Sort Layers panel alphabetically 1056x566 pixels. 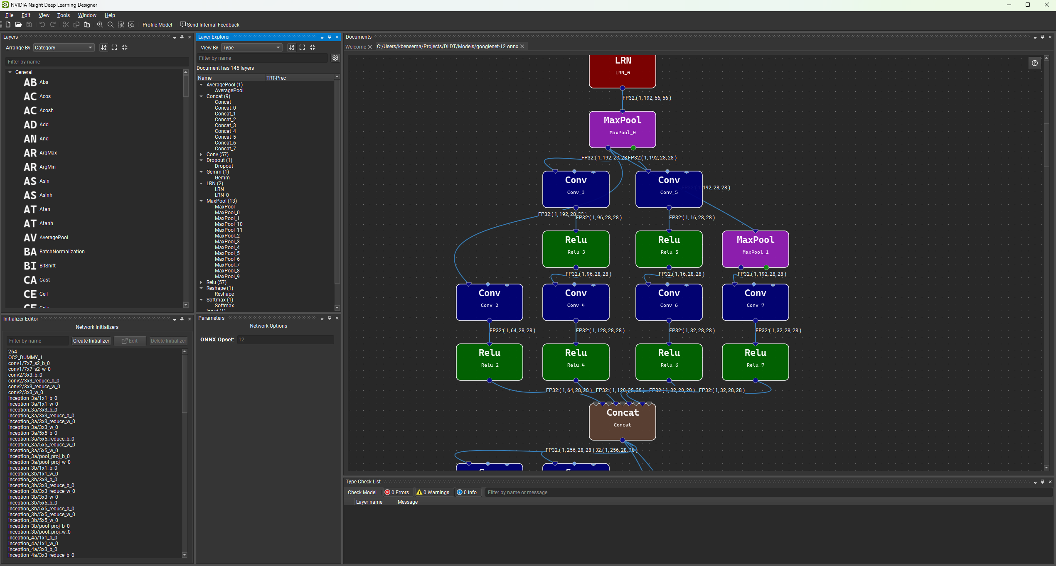coord(104,47)
